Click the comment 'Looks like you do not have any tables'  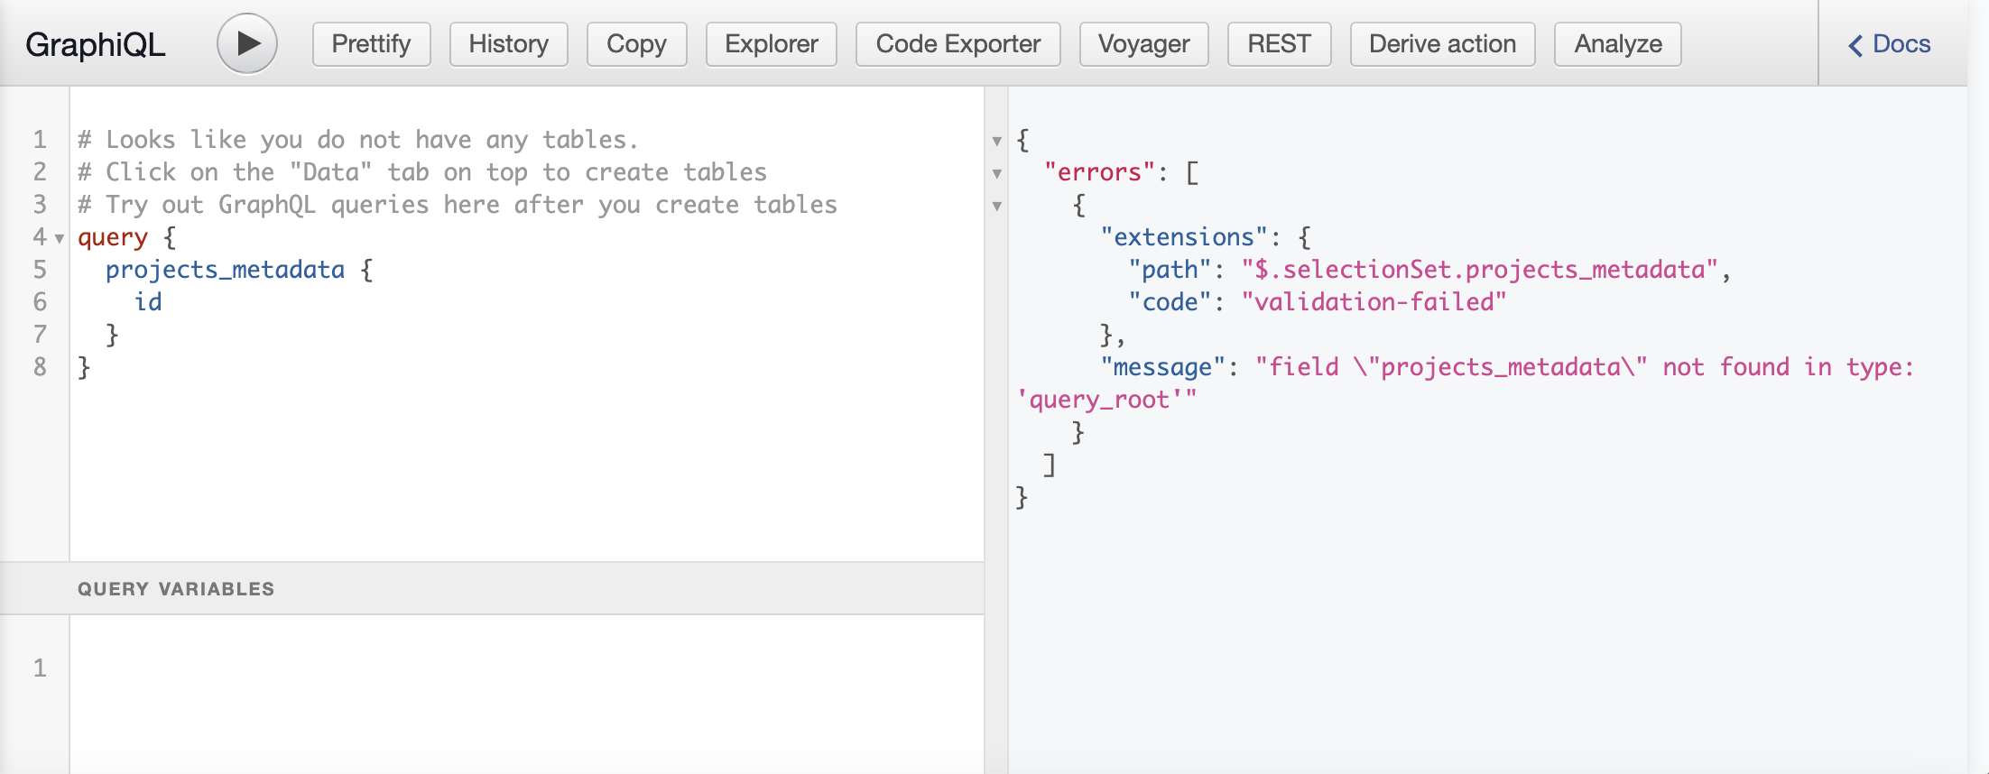(x=357, y=140)
